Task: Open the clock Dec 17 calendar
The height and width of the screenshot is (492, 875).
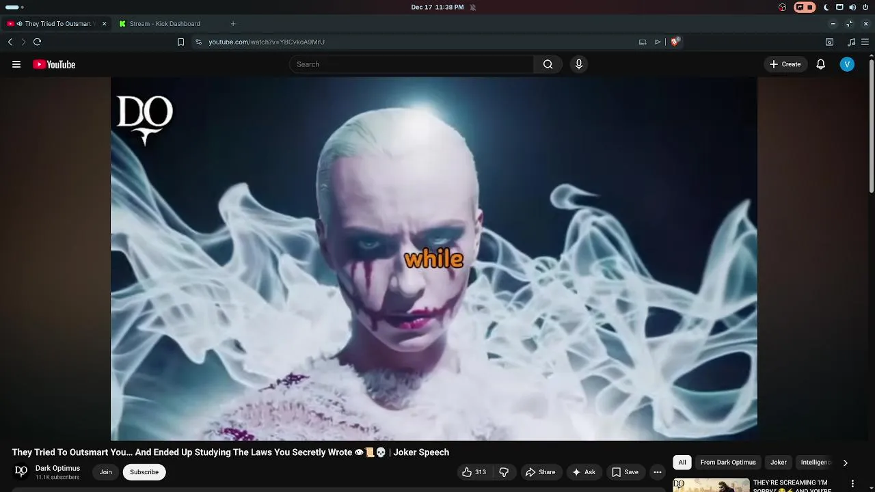Action: (x=437, y=7)
